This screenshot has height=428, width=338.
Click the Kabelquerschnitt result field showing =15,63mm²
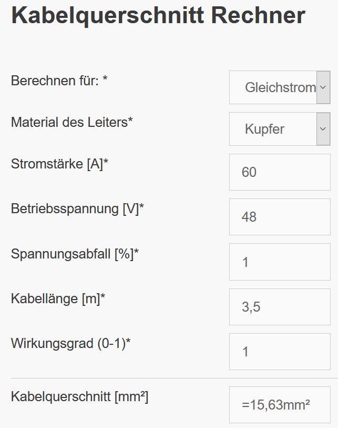(279, 405)
